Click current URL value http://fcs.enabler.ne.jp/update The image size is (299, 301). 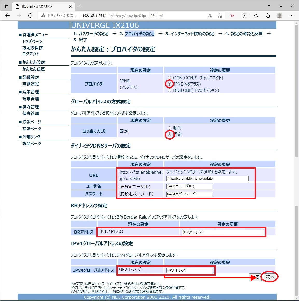tap(141, 175)
